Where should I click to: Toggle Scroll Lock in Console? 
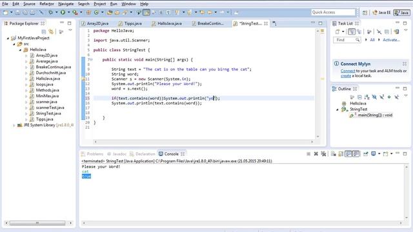pyautogui.click(x=341, y=154)
